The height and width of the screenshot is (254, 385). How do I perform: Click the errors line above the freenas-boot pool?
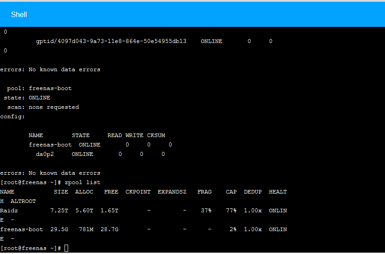click(x=50, y=70)
